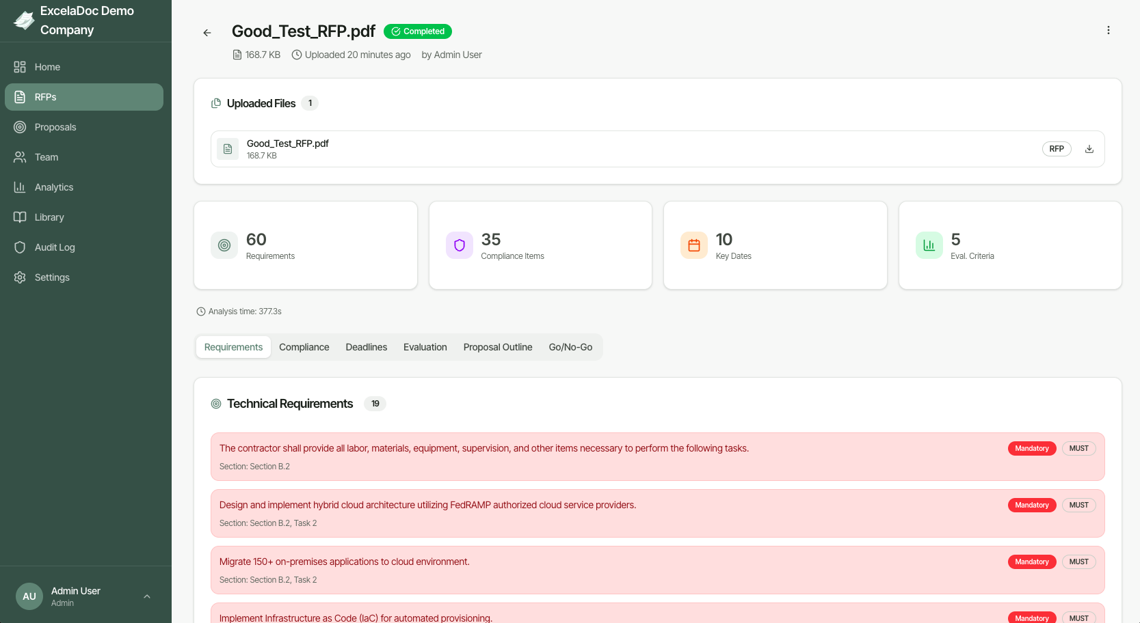Click the Technical Requirements target icon
The image size is (1140, 623).
pos(216,404)
